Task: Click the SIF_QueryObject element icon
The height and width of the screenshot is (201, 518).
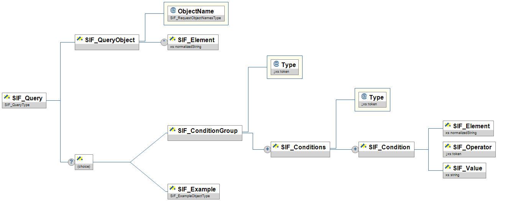Action: tap(80, 39)
